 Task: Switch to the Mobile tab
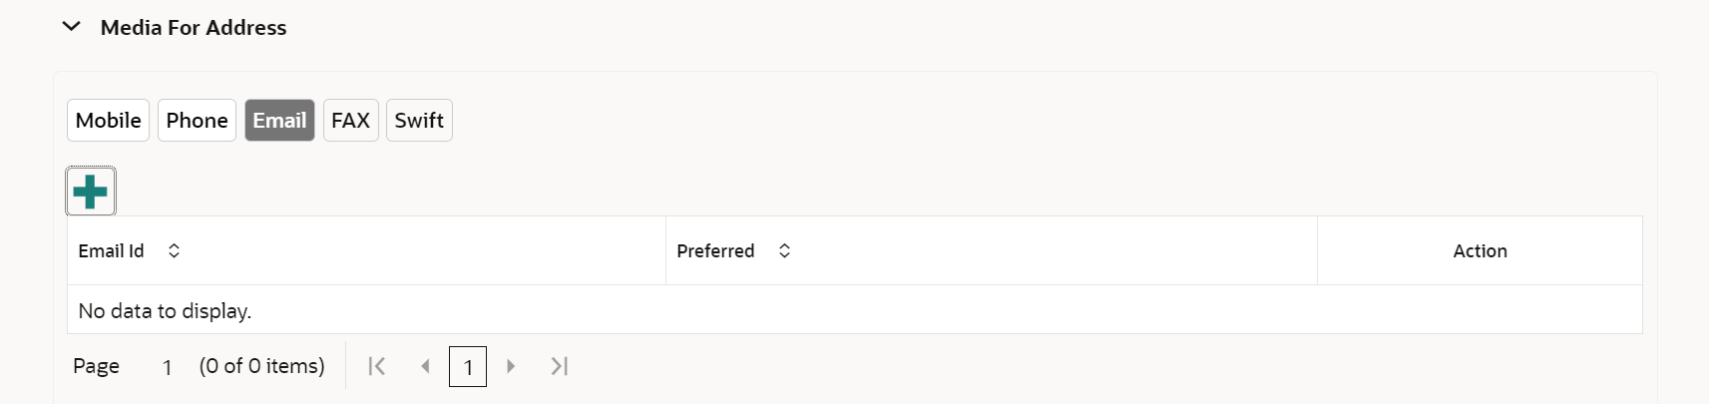108,121
